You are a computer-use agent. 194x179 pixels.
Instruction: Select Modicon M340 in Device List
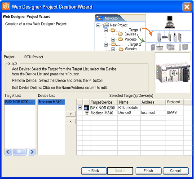[51, 102]
